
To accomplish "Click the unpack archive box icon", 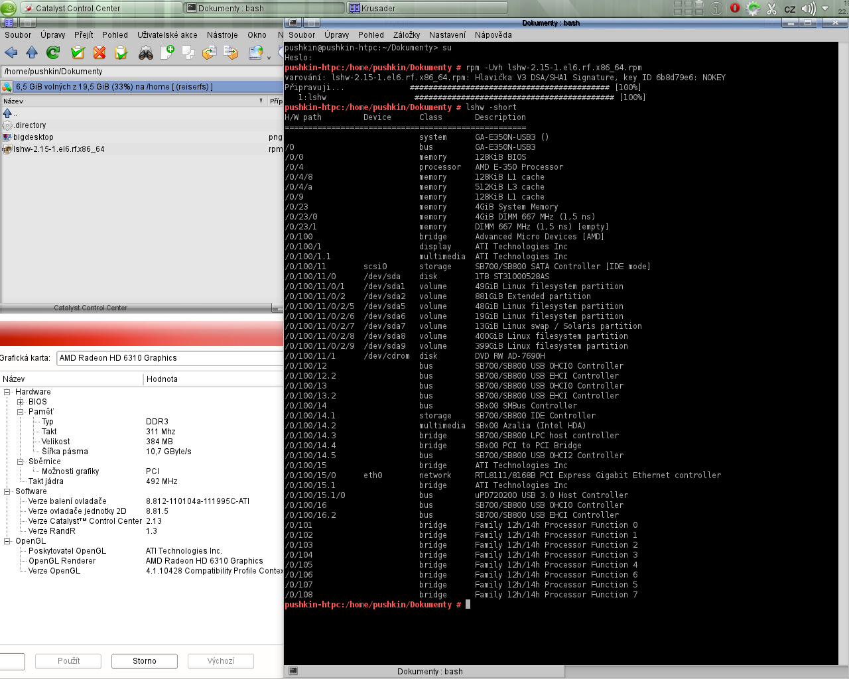I will pyautogui.click(x=231, y=52).
